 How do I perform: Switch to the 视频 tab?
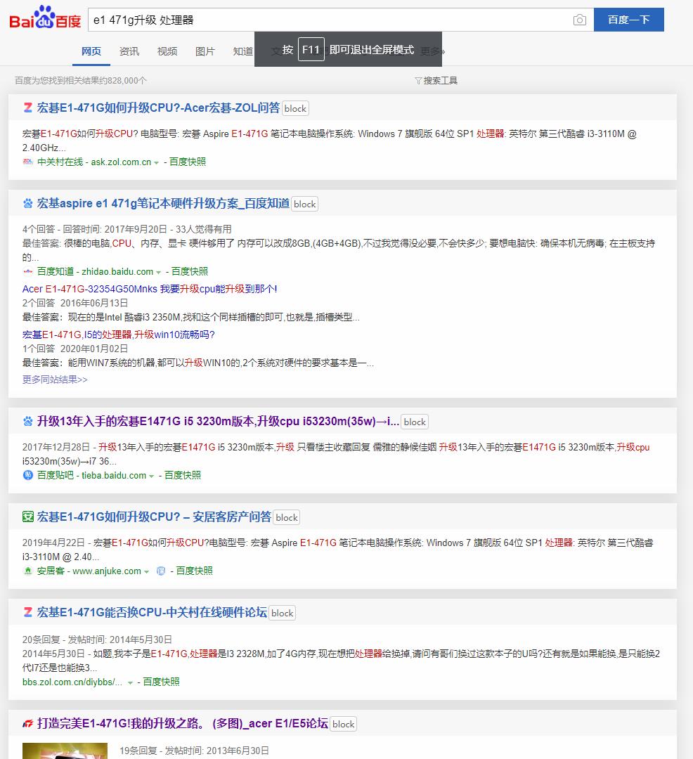[167, 51]
